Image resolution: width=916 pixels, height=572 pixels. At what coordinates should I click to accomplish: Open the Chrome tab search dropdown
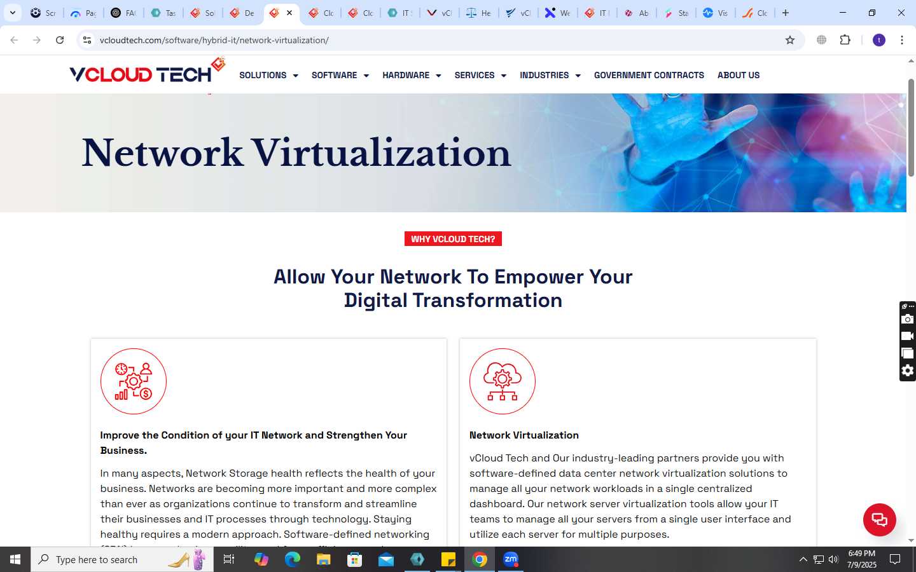click(13, 13)
